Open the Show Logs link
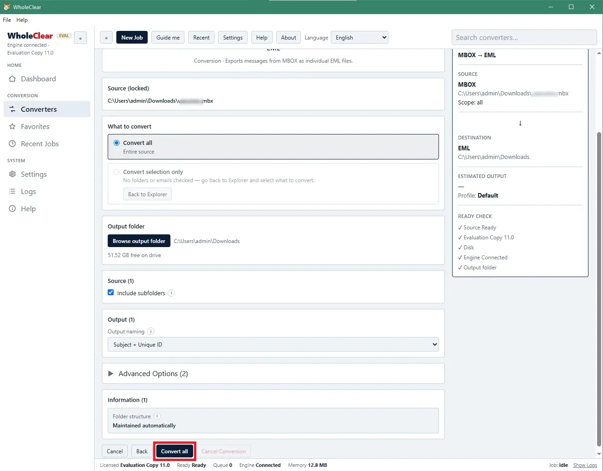The image size is (603, 471). point(585,465)
